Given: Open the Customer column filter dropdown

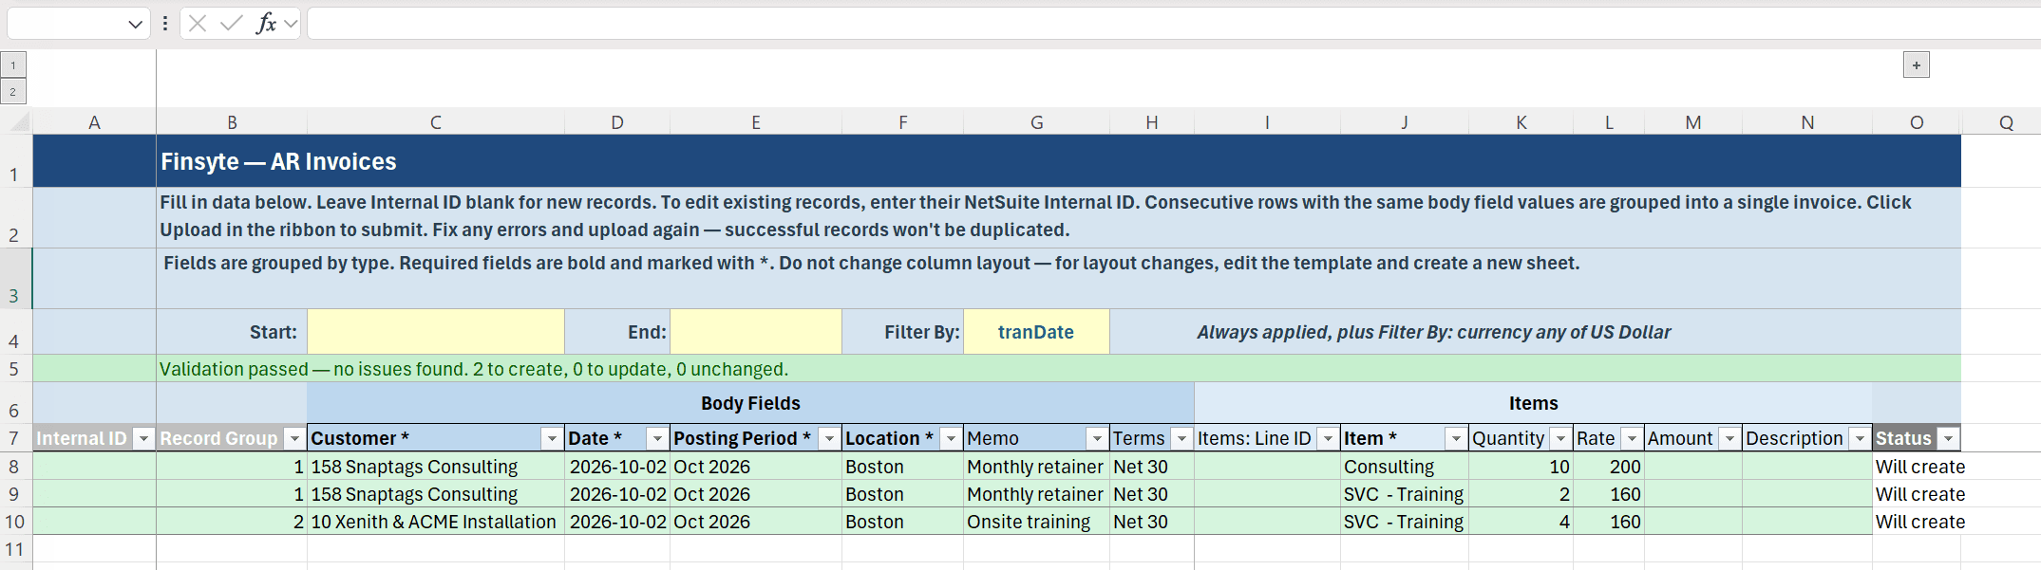Looking at the screenshot, I should [x=552, y=438].
